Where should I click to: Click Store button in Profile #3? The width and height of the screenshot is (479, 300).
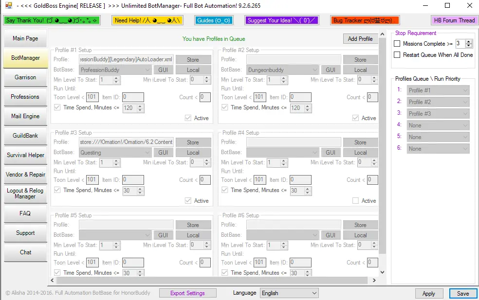coord(193,142)
